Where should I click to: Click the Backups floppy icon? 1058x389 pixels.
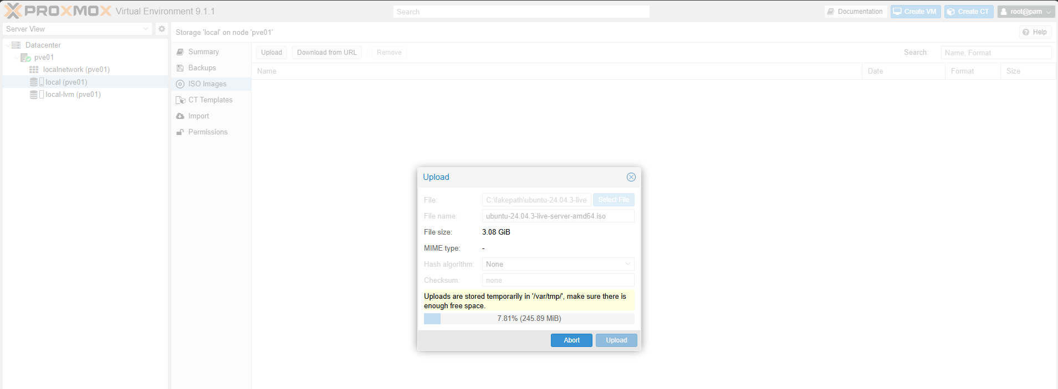180,68
